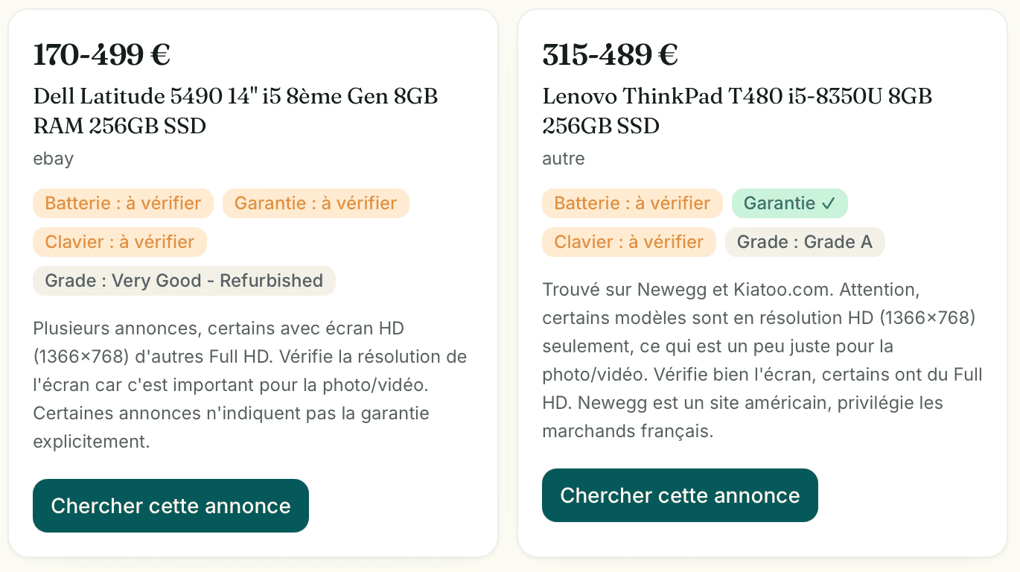Click the 170-499 € price heading
This screenshot has height=572, width=1020.
click(102, 54)
